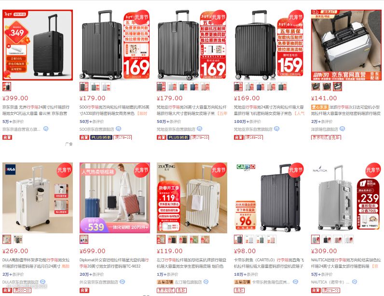Open 100万+条评价 reviews link
The image size is (384, 296).
247,121
